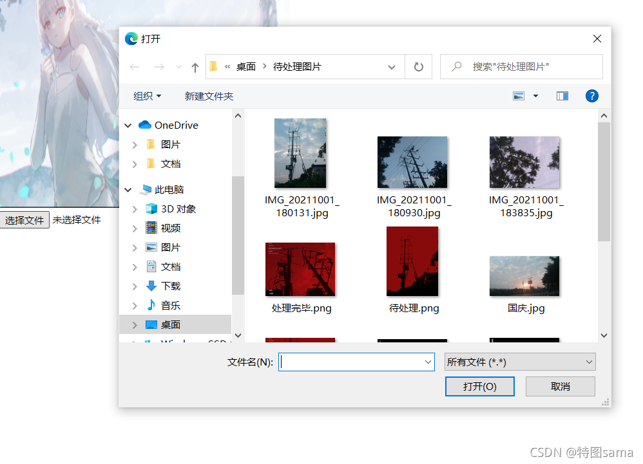Click the Refresh folder icon

coord(419,67)
